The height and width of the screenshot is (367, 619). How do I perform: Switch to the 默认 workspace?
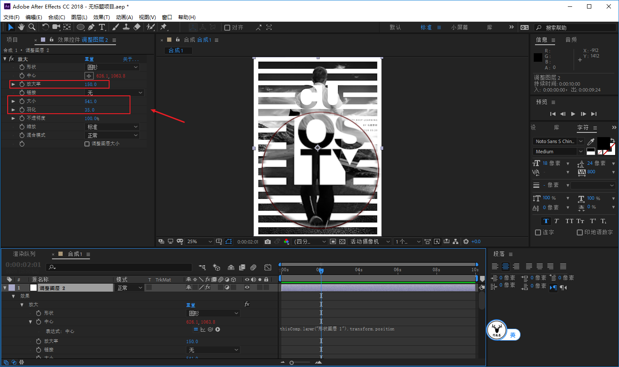[395, 27]
